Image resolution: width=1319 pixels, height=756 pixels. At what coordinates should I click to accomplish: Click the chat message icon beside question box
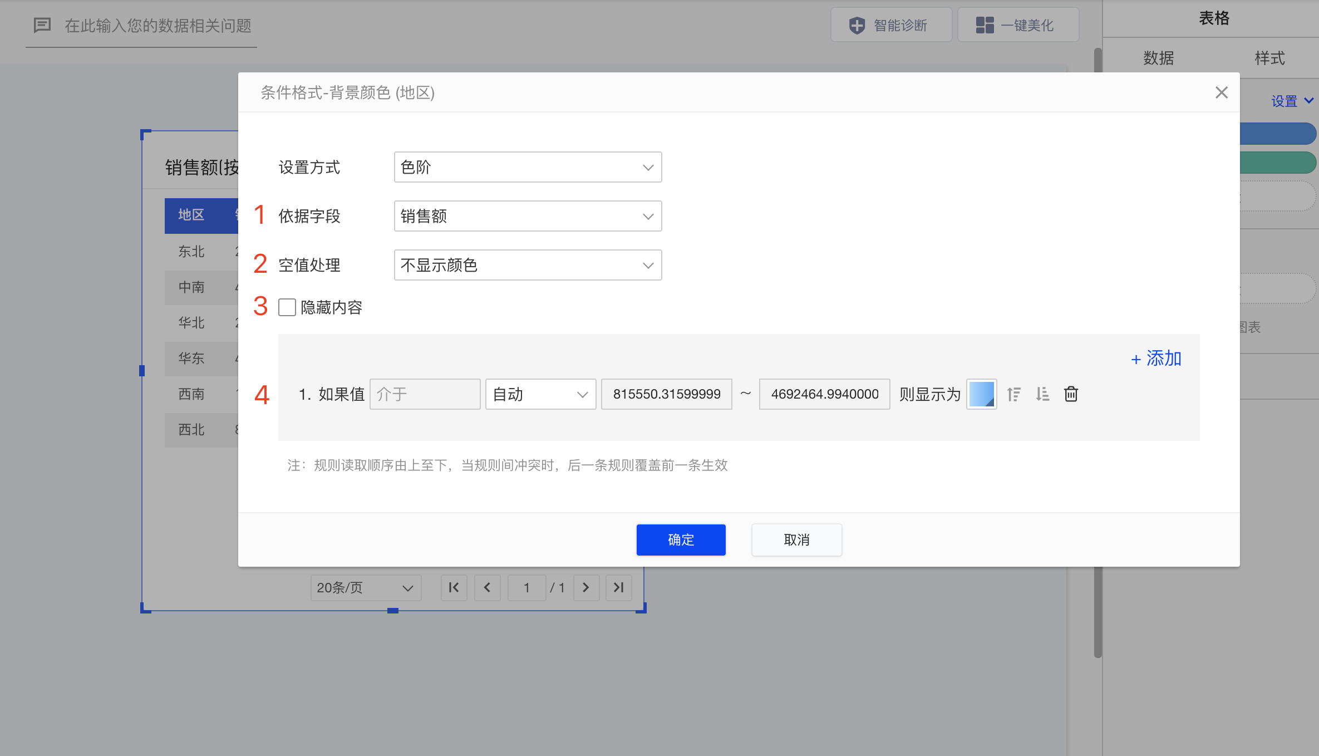(x=42, y=25)
